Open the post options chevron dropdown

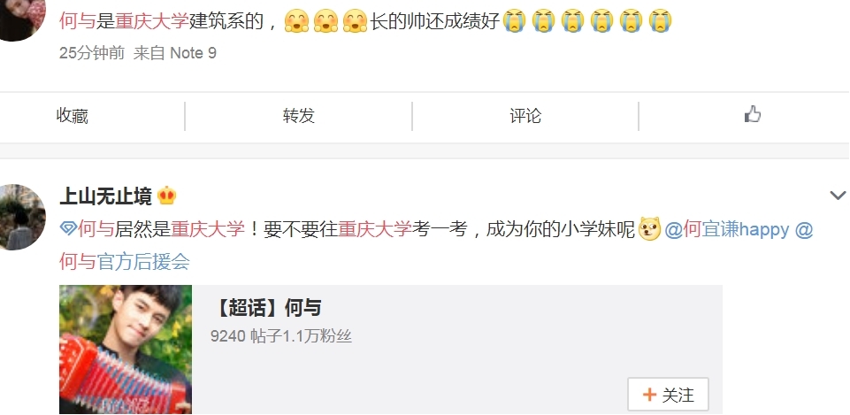click(x=838, y=196)
